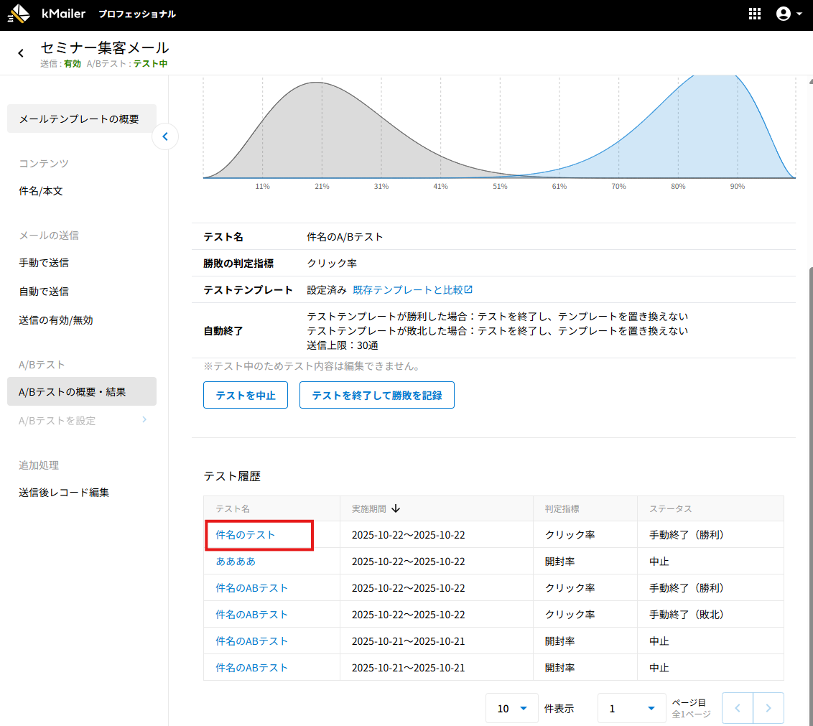Screen dimensions: 813x726
Task: Open the ああああ test history entry
Action: pyautogui.click(x=236, y=562)
